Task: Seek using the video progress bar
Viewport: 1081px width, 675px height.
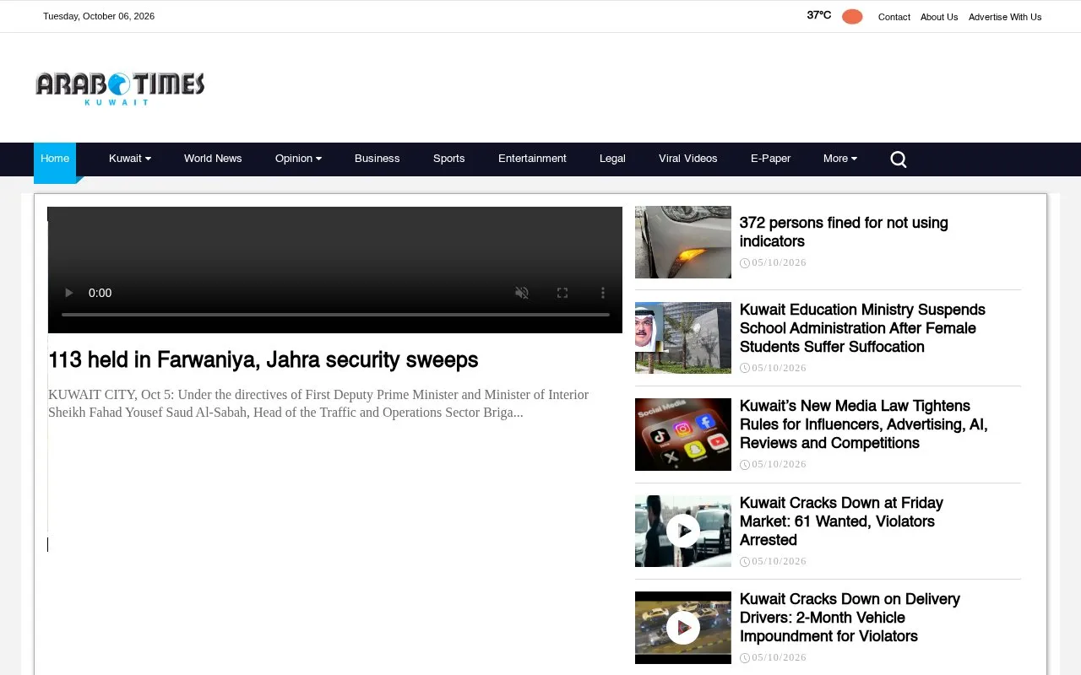Action: pyautogui.click(x=335, y=315)
